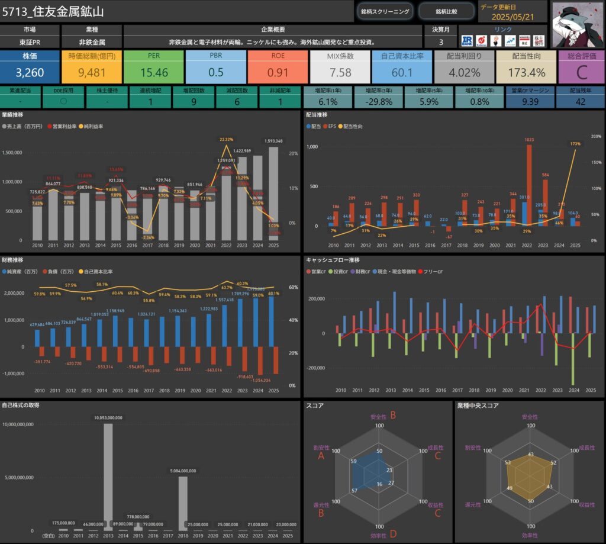The height and width of the screenshot is (544, 606).
Task: Click the 配当残年 value 42
Action: coord(580,102)
